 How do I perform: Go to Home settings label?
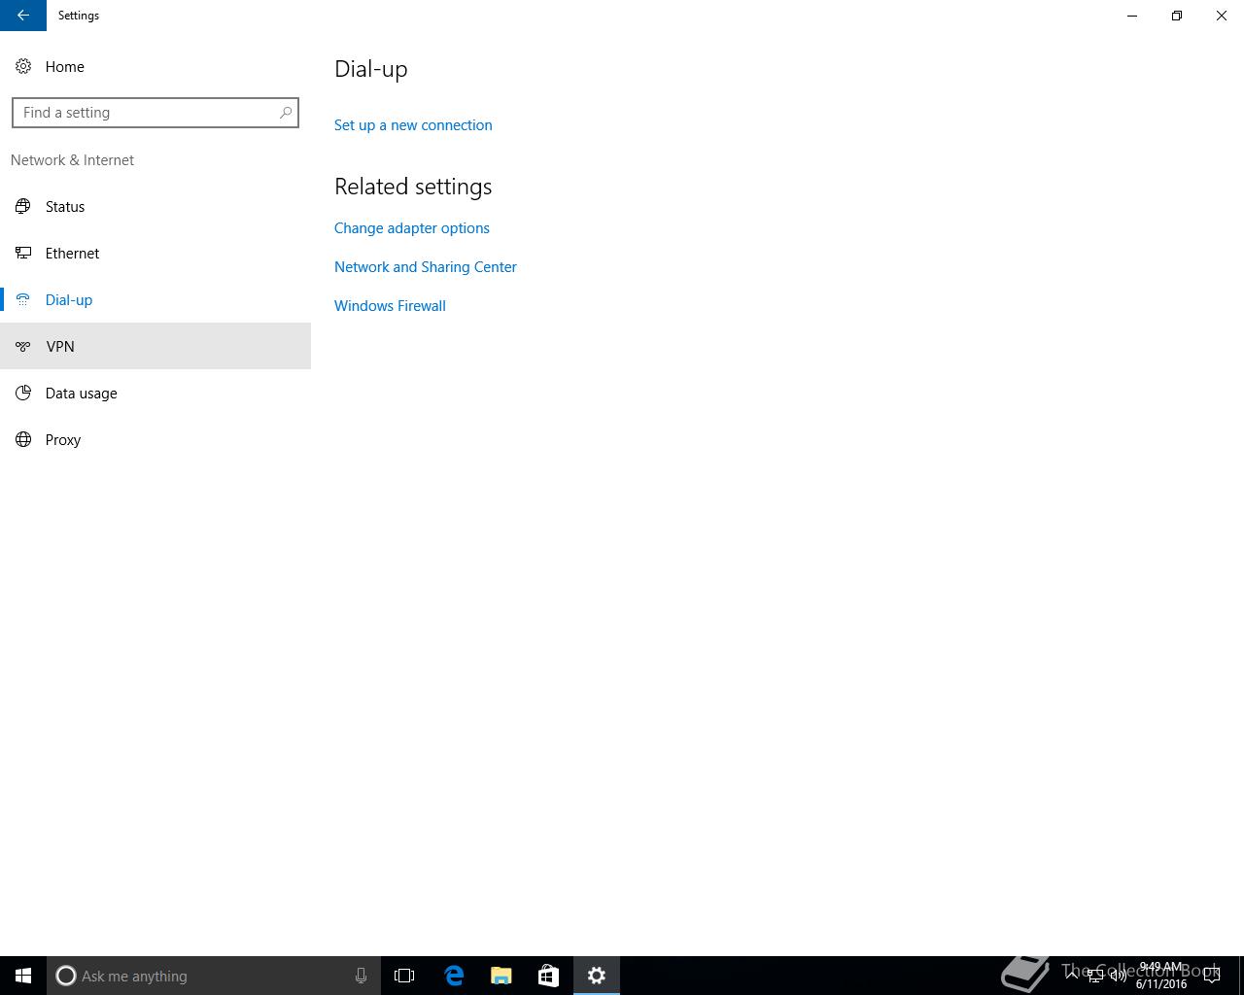[x=65, y=66]
